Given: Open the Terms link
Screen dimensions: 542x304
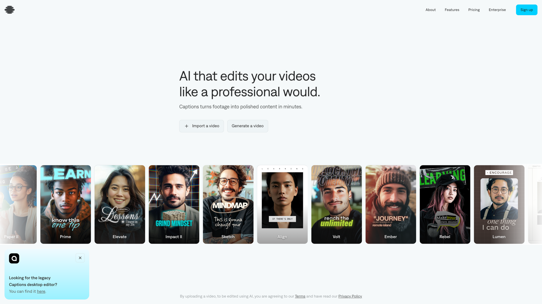Looking at the screenshot, I should pyautogui.click(x=300, y=296).
